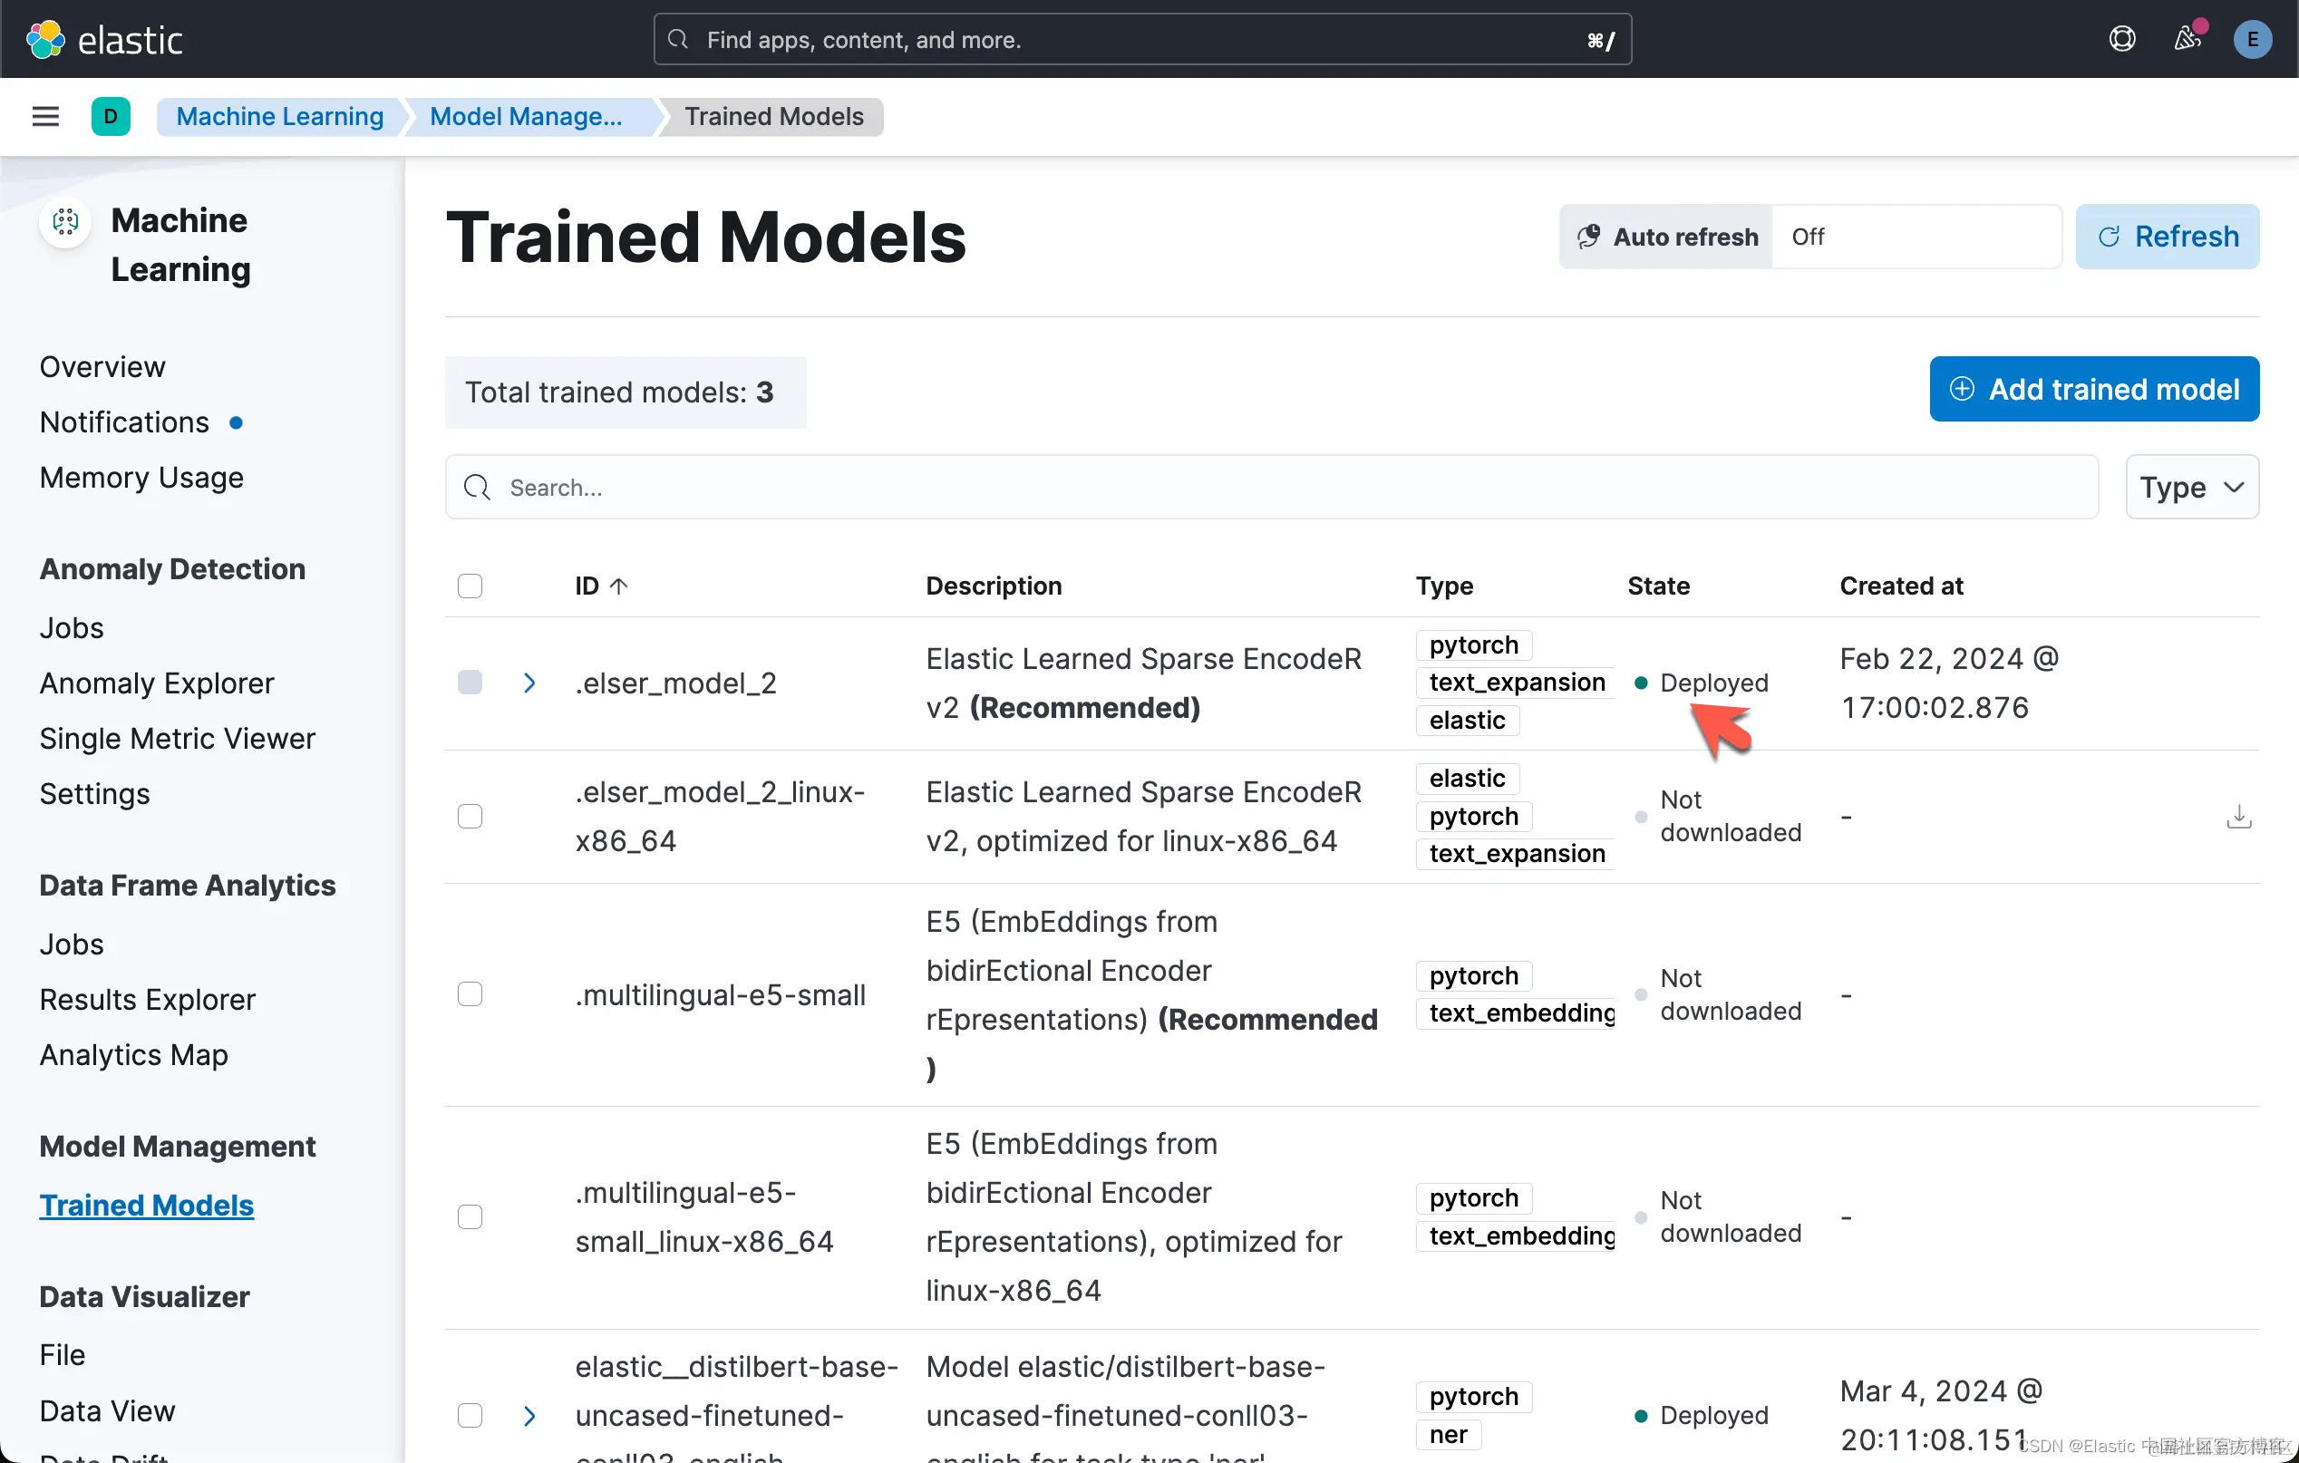The width and height of the screenshot is (2299, 1463).
Task: Check the select-all models checkbox
Action: (x=470, y=585)
